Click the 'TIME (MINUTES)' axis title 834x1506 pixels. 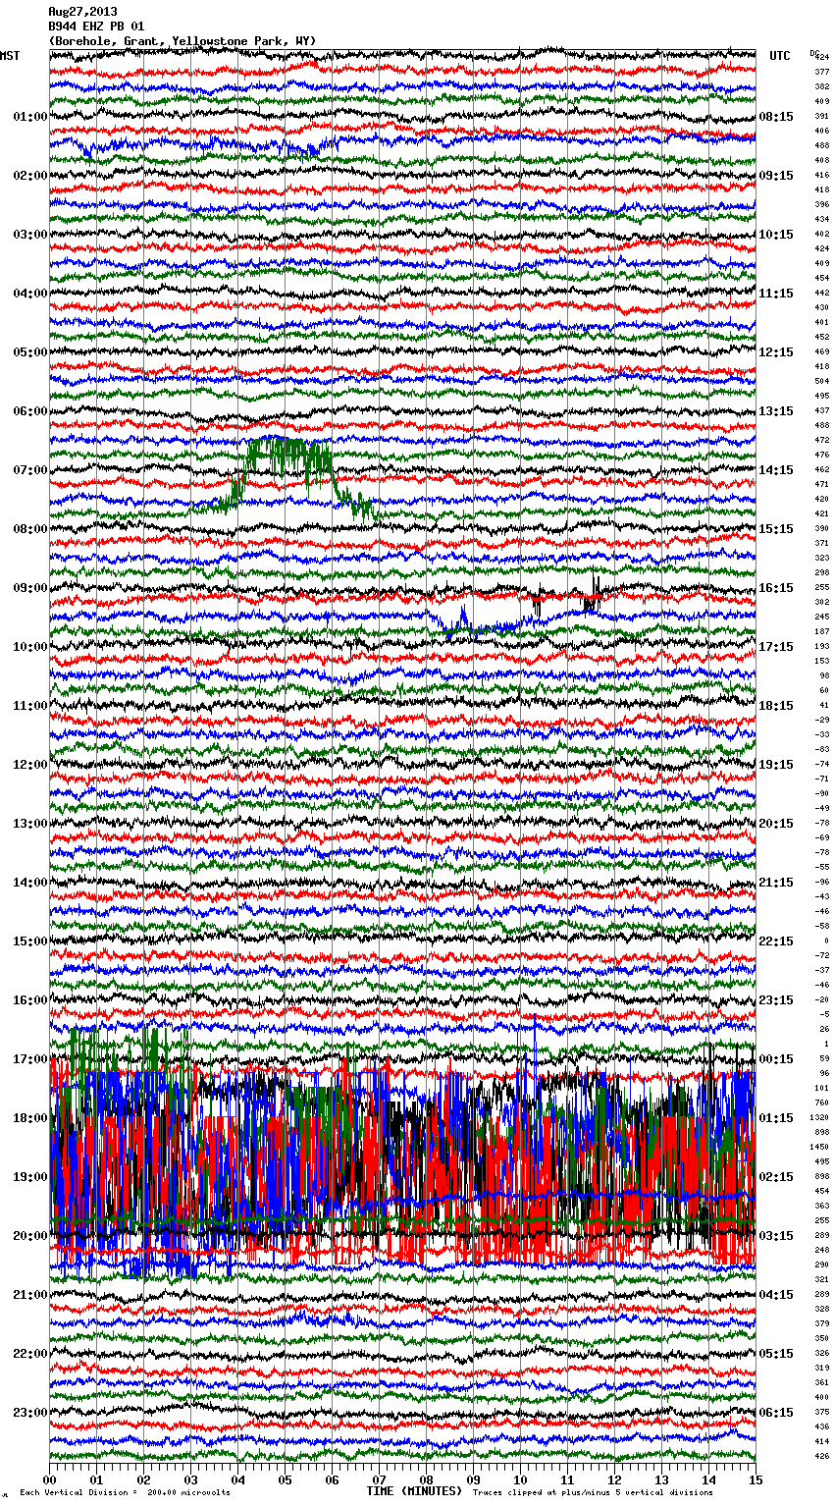[413, 1491]
